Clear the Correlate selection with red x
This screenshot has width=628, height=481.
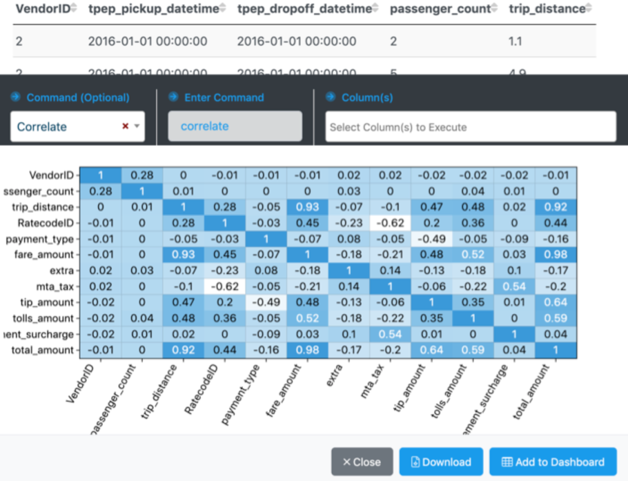[125, 126]
